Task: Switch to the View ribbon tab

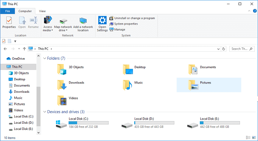Action: coord(42,11)
